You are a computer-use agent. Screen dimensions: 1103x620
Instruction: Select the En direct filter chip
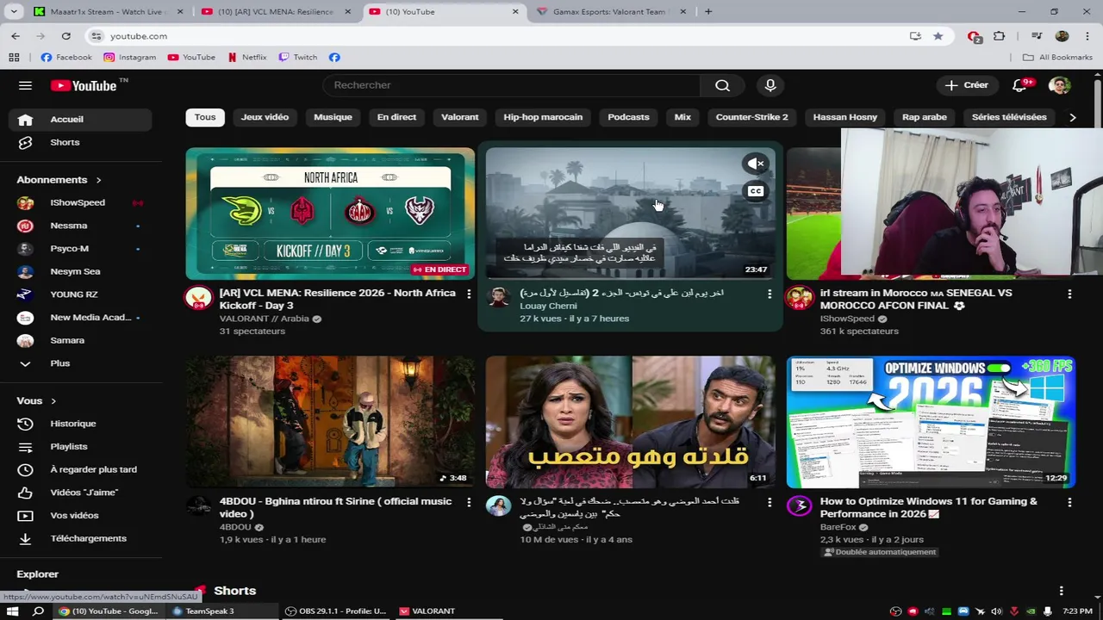[x=396, y=117]
